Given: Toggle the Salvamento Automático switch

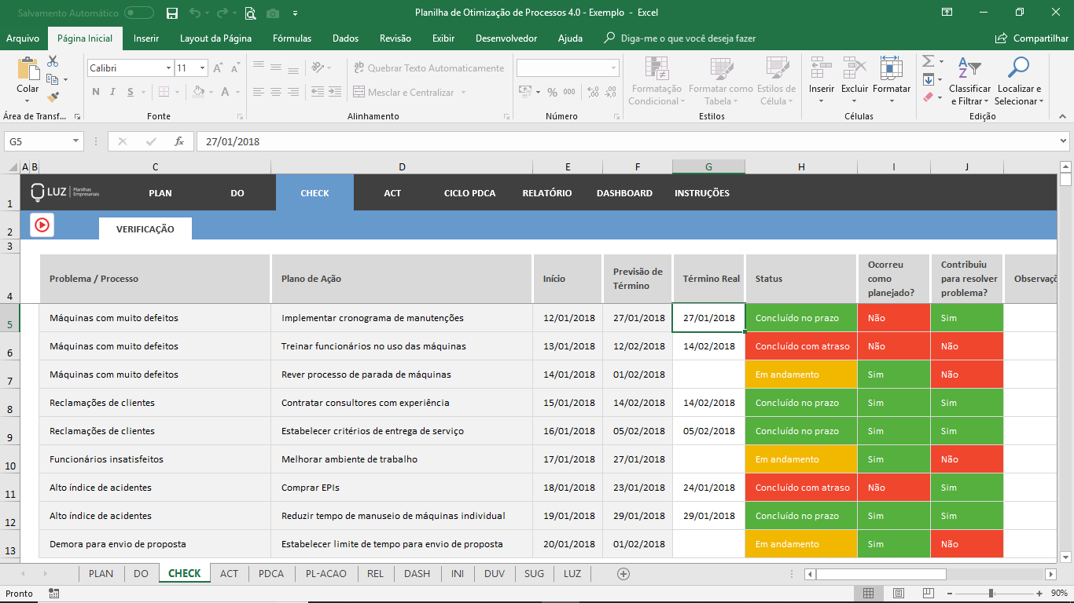Looking at the screenshot, I should click(x=139, y=13).
